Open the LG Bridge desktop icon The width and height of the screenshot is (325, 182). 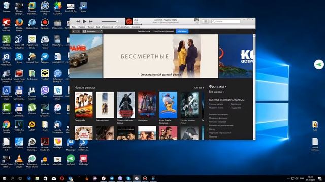click(83, 160)
